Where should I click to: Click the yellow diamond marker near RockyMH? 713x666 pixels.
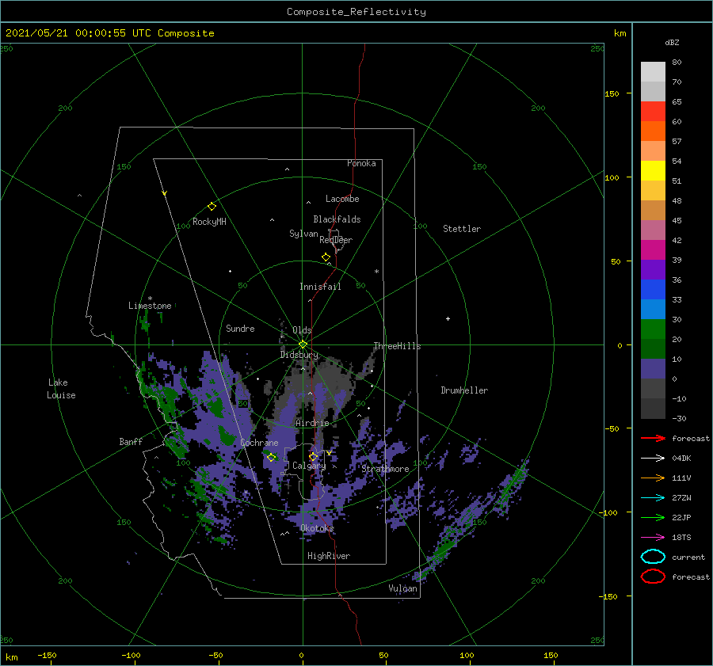(212, 207)
